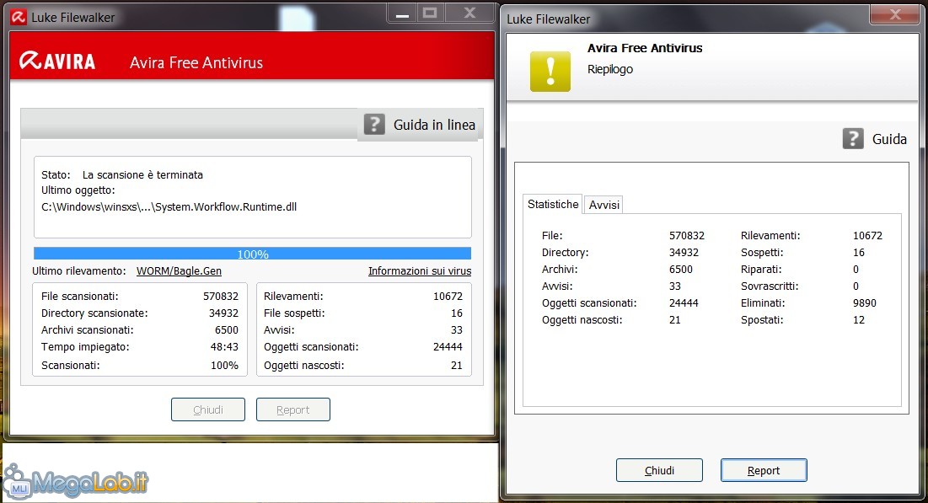The height and width of the screenshot is (503, 928).
Task: Click the 'File sospetti:' value 16
Action: click(457, 313)
